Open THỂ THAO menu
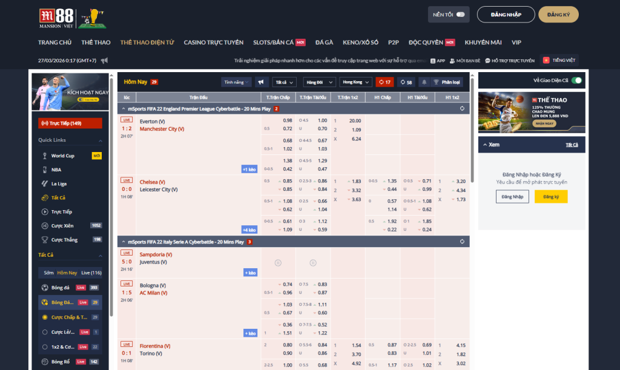The height and width of the screenshot is (370, 620). [x=96, y=42]
